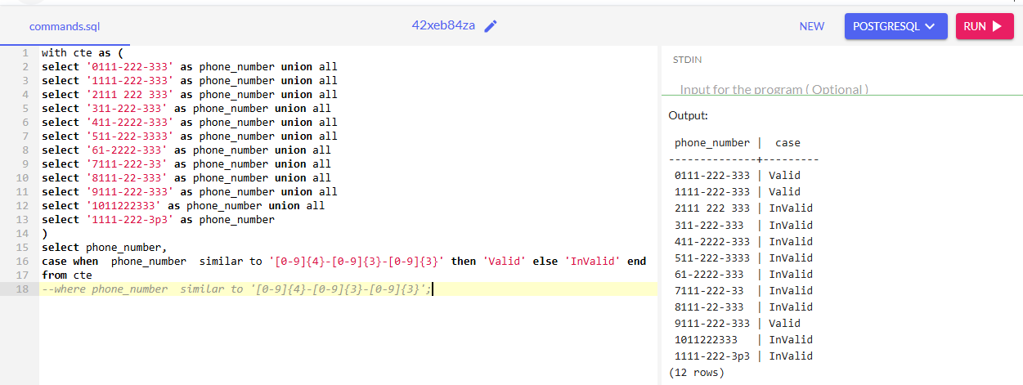Click the case column header in output
The image size is (1023, 385).
787,142
